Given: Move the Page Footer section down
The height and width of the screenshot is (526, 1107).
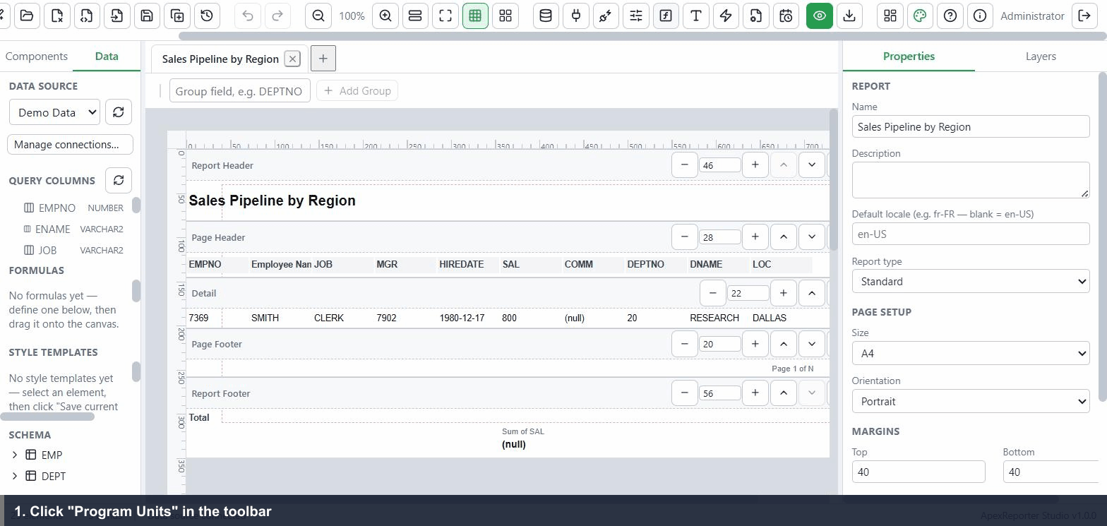Looking at the screenshot, I should 812,344.
